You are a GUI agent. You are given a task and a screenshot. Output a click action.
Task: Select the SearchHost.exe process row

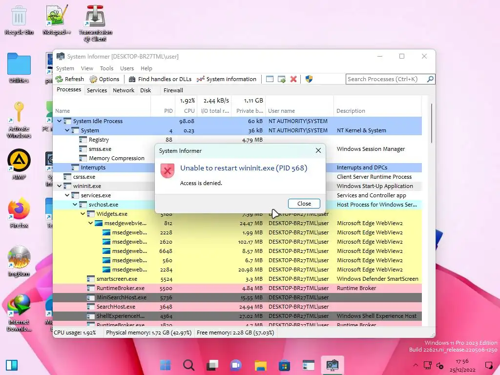(x=237, y=307)
